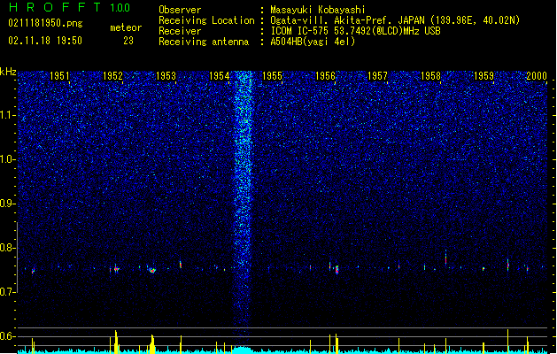This screenshot has height=354, width=557.
Task: Click the 0.9 kHz frequency tick label
Action: [8, 204]
